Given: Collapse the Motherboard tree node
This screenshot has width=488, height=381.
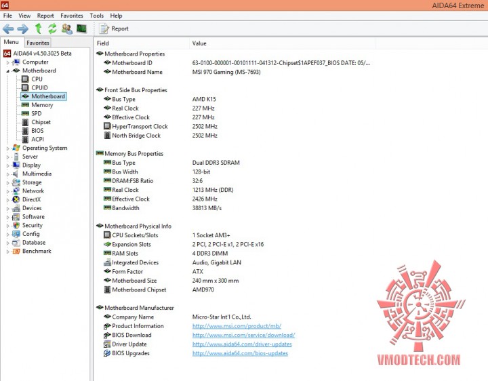Looking at the screenshot, I should 7,71.
